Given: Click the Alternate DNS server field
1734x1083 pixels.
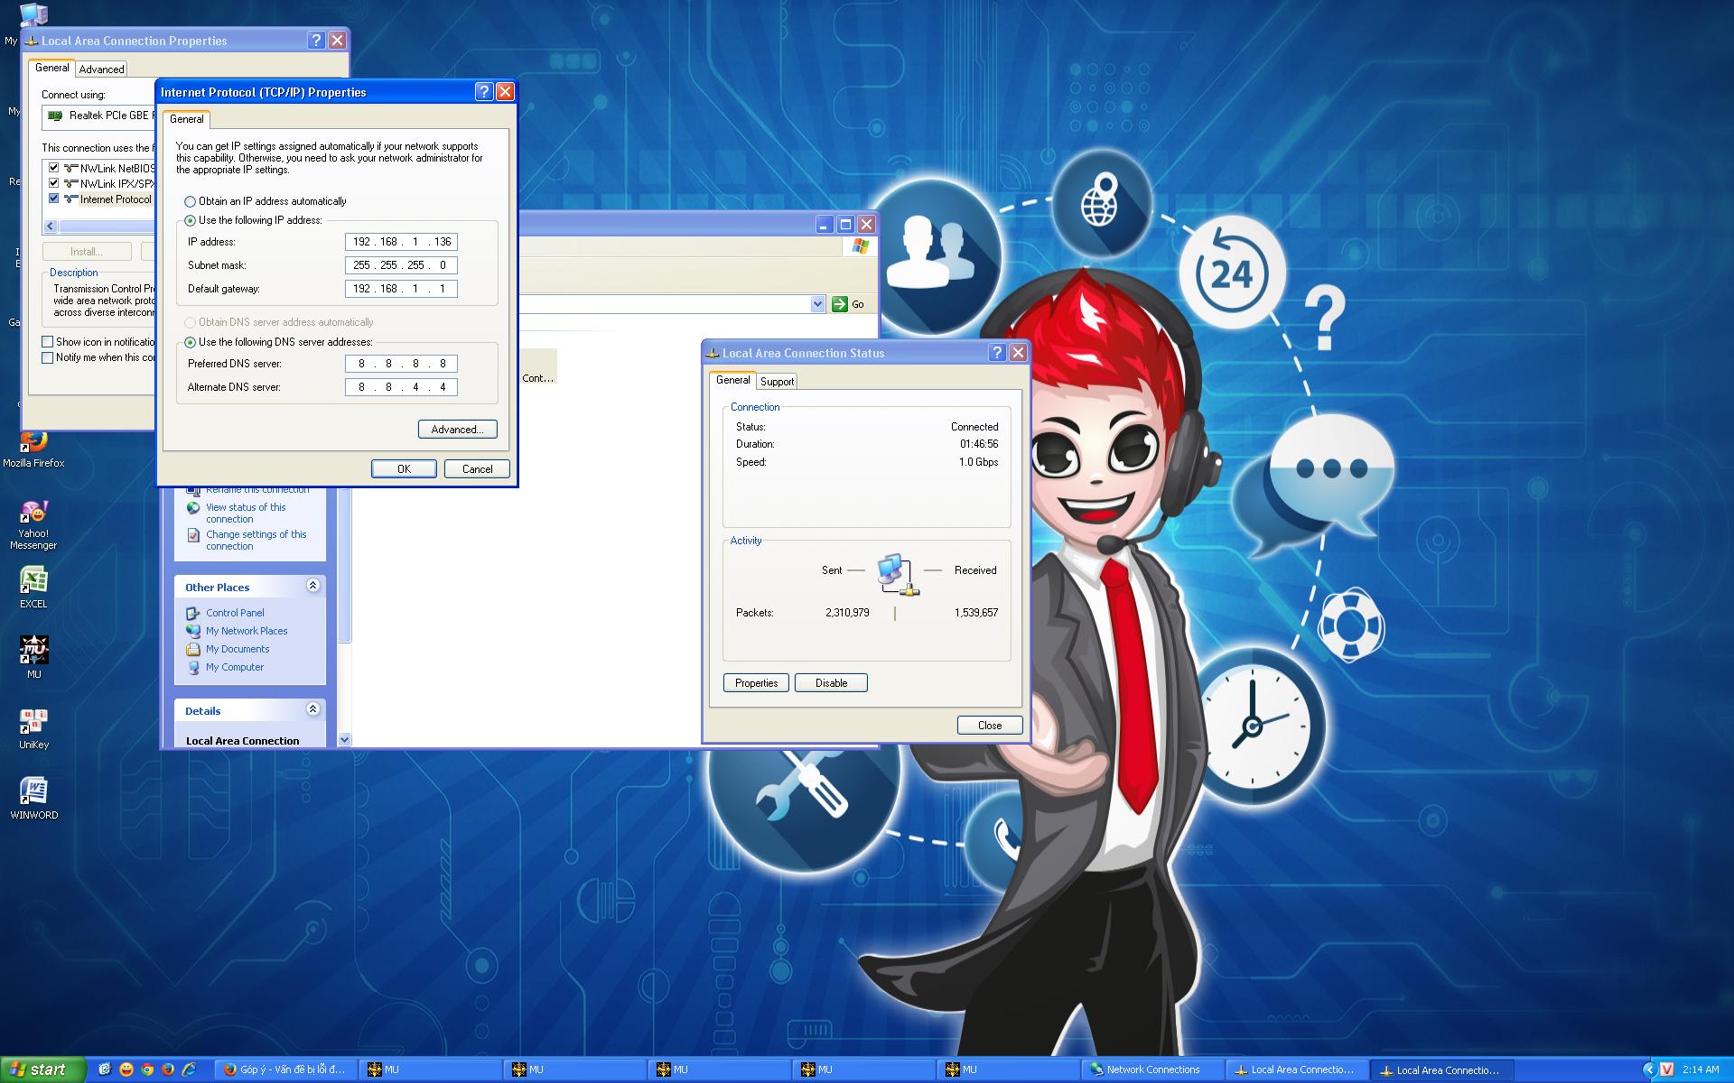Looking at the screenshot, I should pyautogui.click(x=401, y=387).
